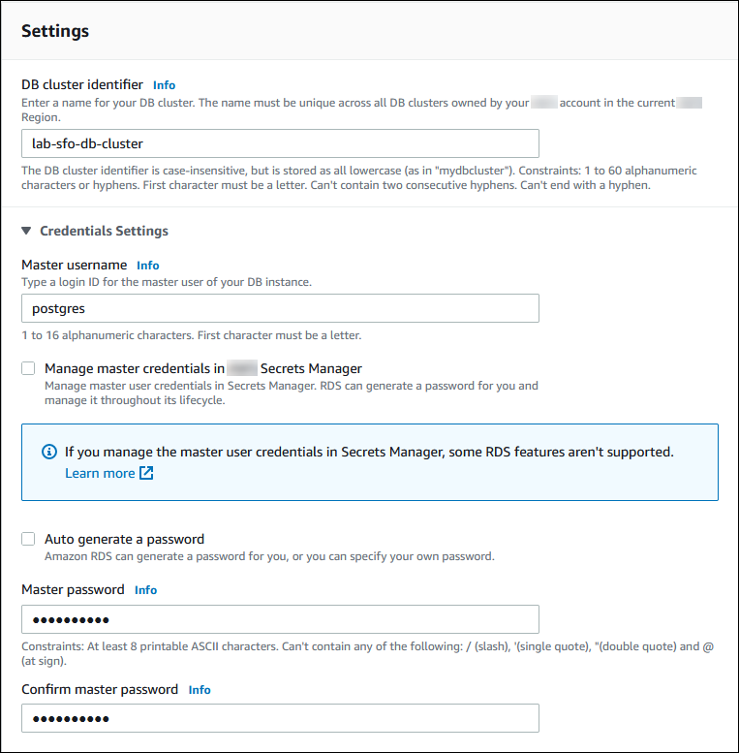The height and width of the screenshot is (753, 739).
Task: Click the Secrets Manager alert message text
Action: 369,452
